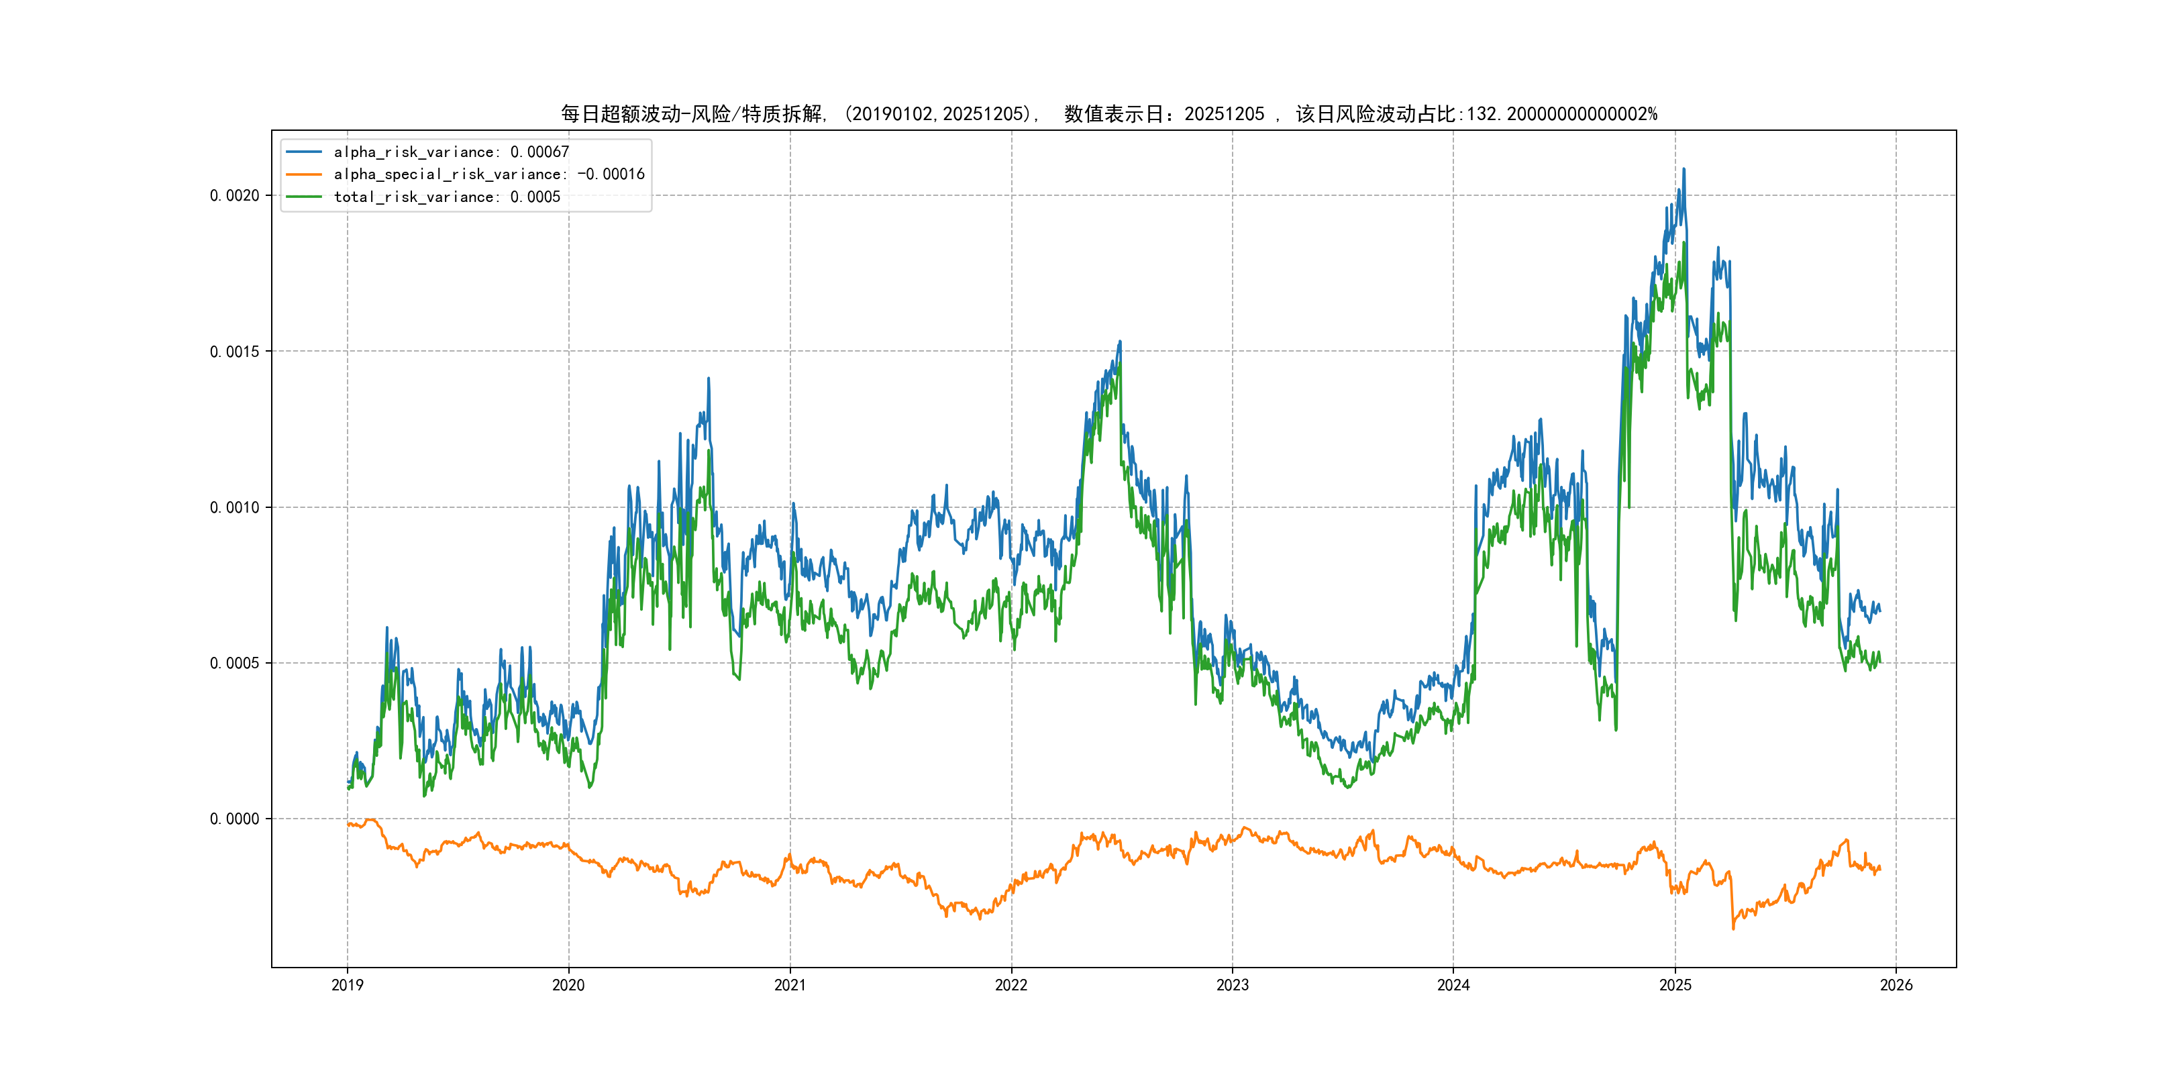
Task: Select the alpha_special_risk_variance: -0.00016 legend text
Action: pyautogui.click(x=488, y=174)
